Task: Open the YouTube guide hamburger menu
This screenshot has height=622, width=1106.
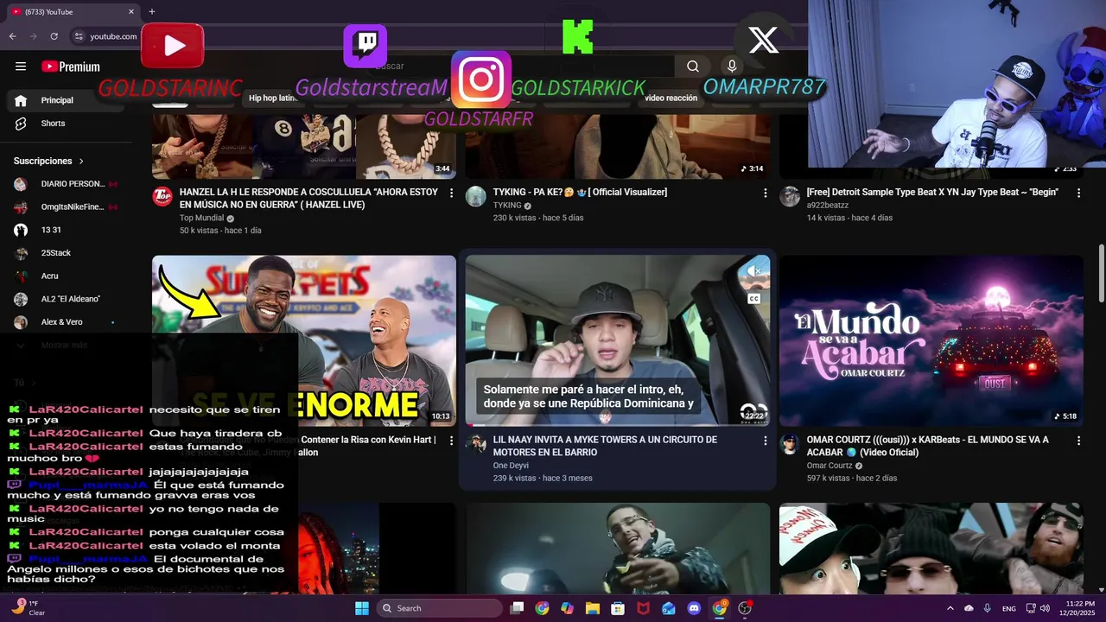Action: 21,67
